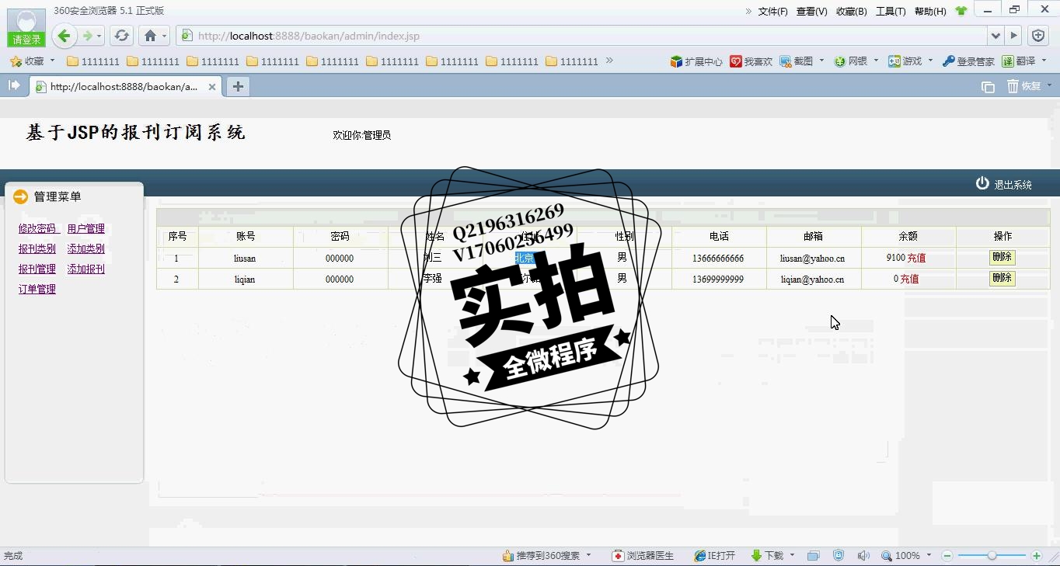Open 用户管理 menu link
Viewport: 1060px width, 566px height.
pyautogui.click(x=85, y=229)
